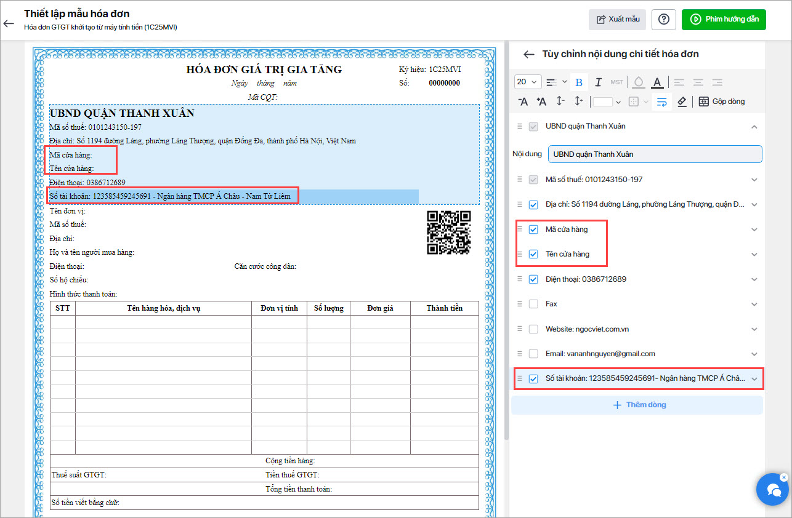Open the font size 20 dropdown

point(527,82)
